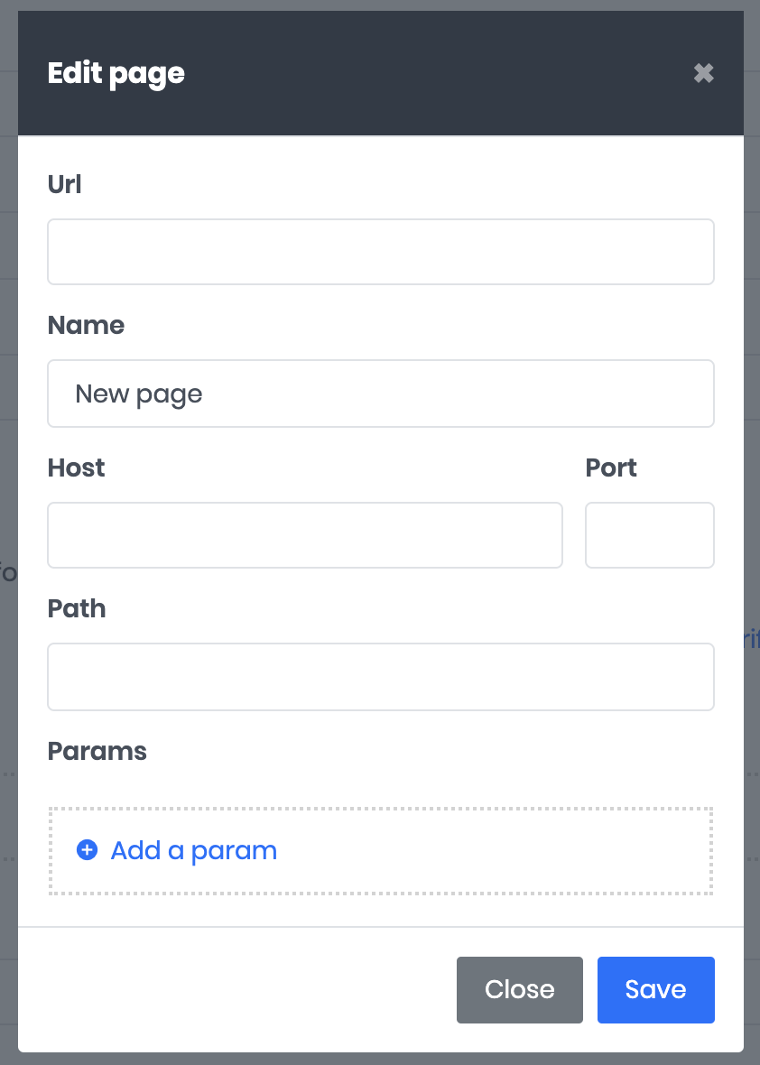
Task: Click the X icon in the Edit page header
Action: pyautogui.click(x=704, y=74)
